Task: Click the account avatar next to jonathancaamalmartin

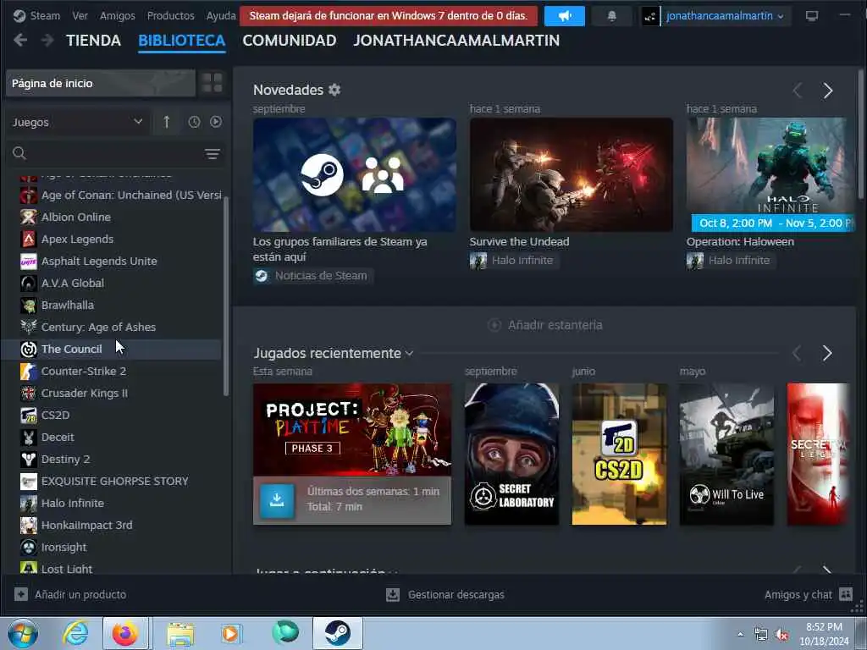Action: pyautogui.click(x=650, y=16)
